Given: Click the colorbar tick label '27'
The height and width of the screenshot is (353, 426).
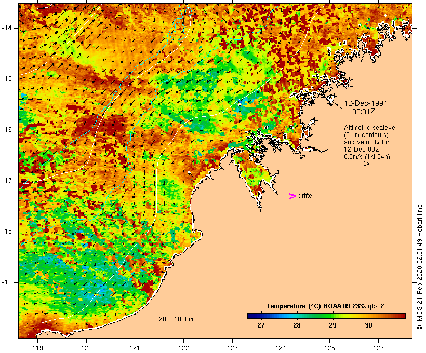Looking at the screenshot, I should click(x=261, y=325).
